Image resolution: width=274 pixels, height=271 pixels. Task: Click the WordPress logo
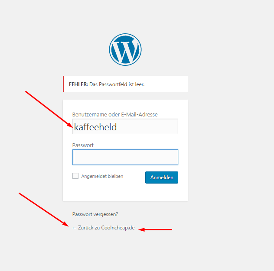point(125,49)
